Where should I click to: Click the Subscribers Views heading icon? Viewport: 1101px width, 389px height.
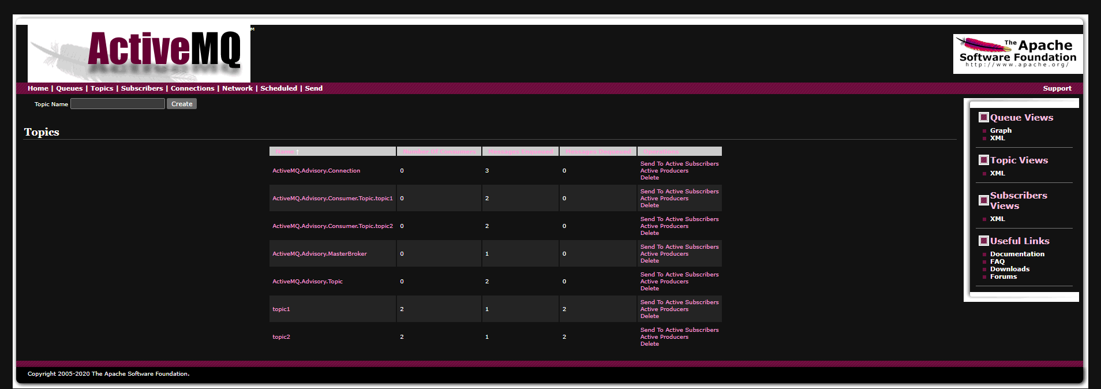984,200
